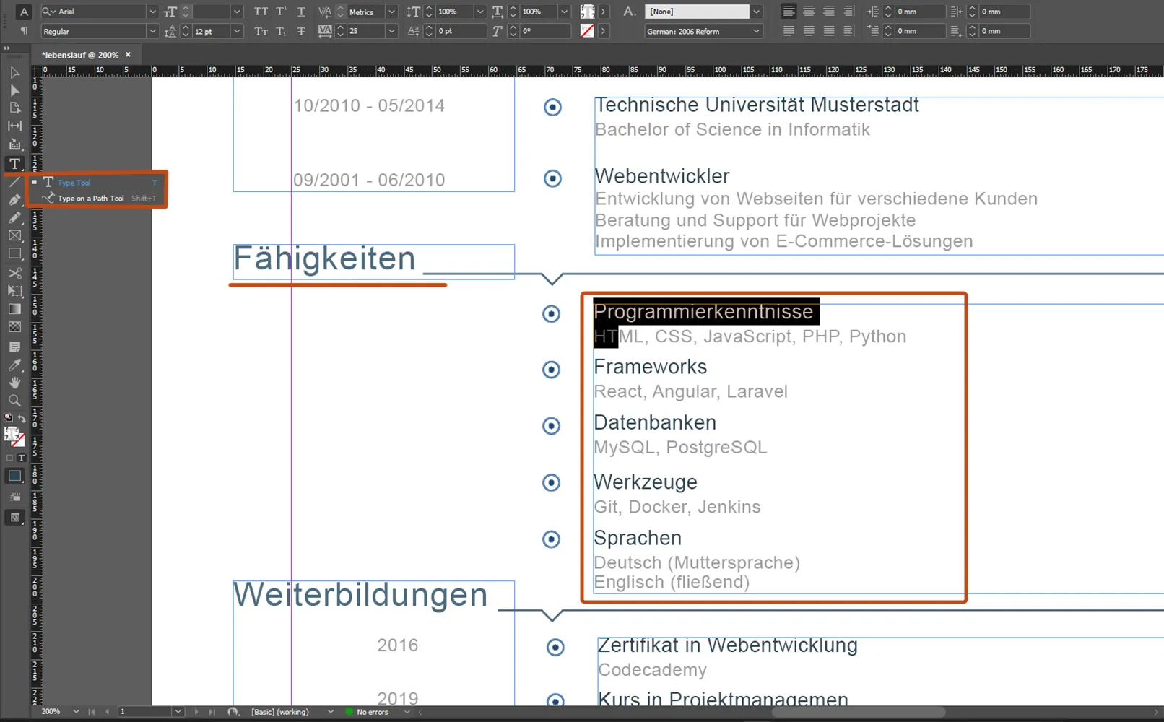This screenshot has width=1164, height=722.
Task: Change screen mode at toolbox bottom
Action: [14, 517]
